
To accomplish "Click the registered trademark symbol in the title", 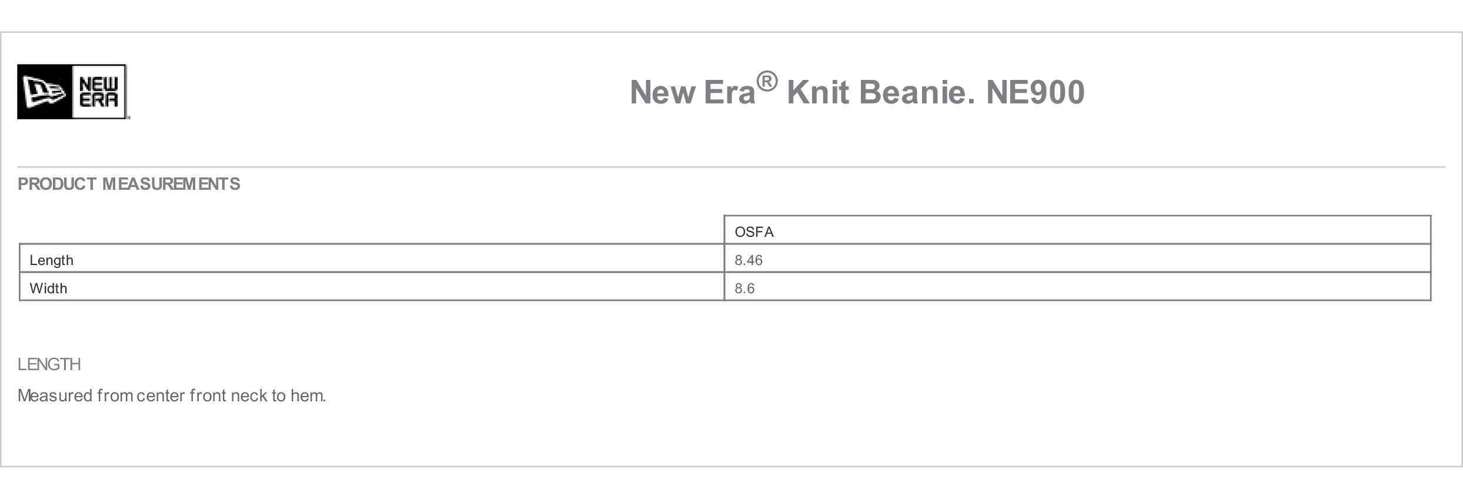I will tap(767, 82).
